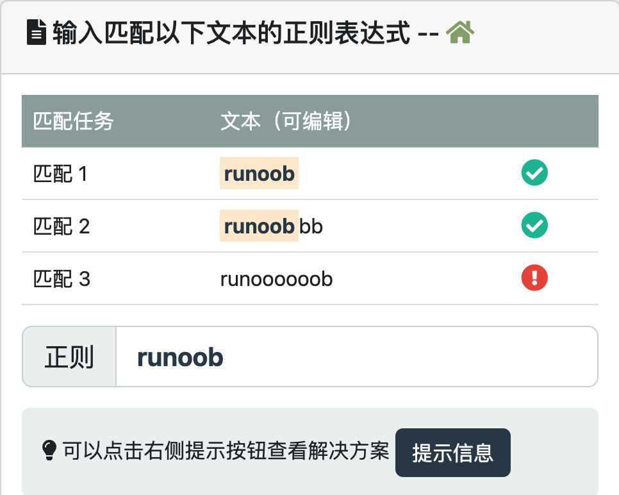Click the lightbulb icon in the hint box
Viewport: 619px width, 495px height.
(x=49, y=451)
